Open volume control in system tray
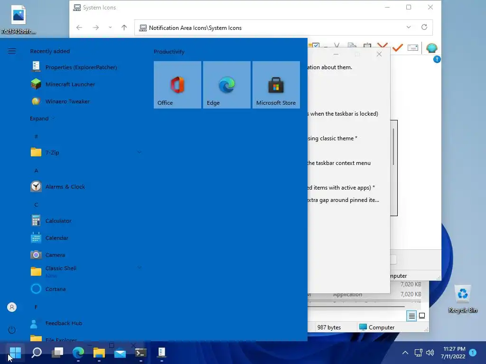 (x=430, y=352)
